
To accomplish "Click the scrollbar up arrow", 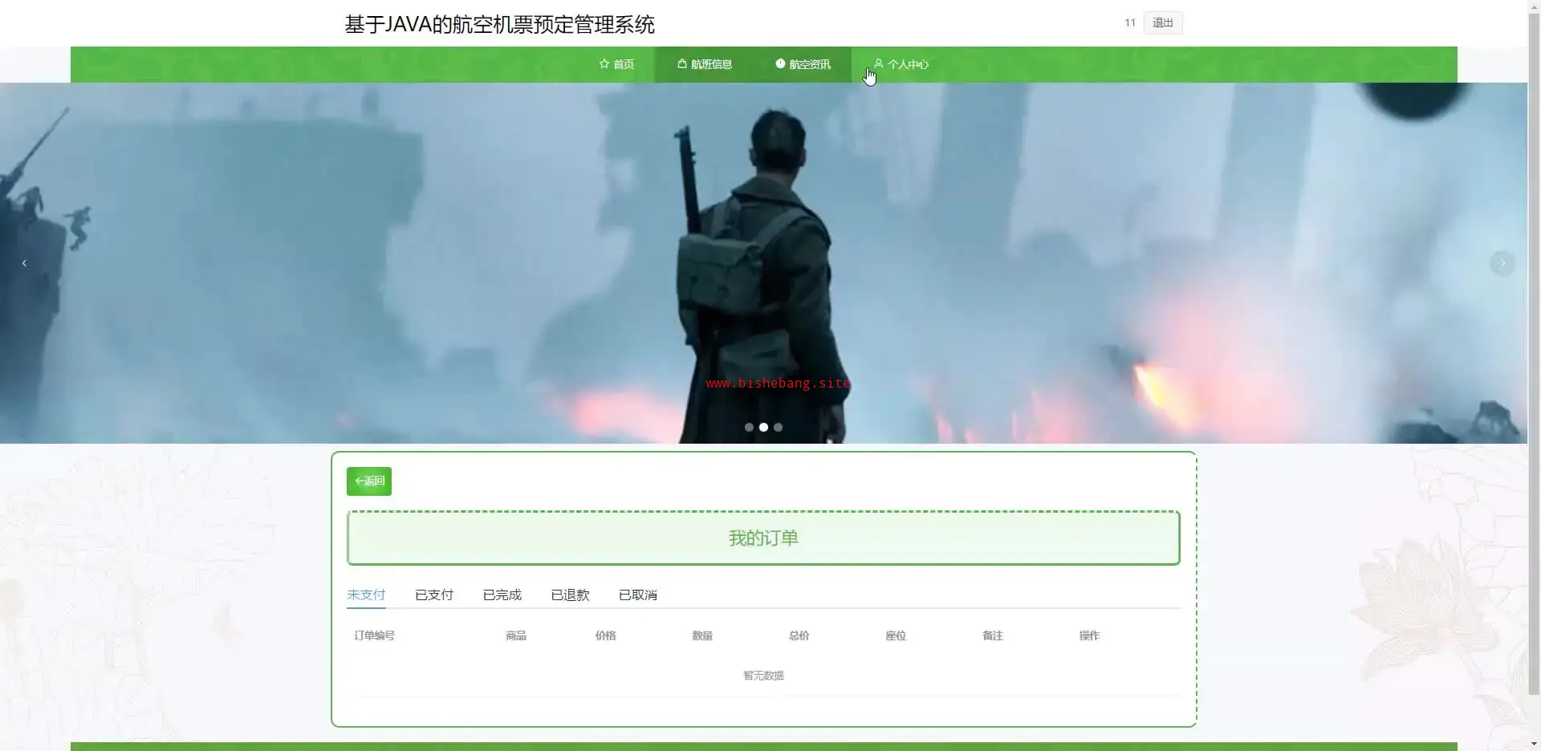I will [1535, 6].
